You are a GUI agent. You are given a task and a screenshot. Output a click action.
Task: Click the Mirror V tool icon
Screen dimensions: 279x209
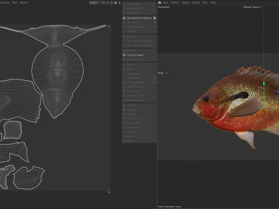124,69
